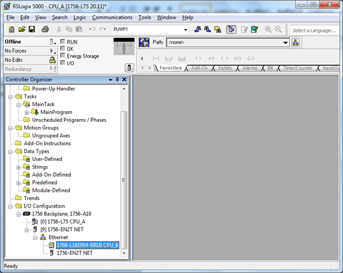The width and height of the screenshot is (343, 273).
Task: Expand the Predefined data types folder
Action: (x=19, y=183)
